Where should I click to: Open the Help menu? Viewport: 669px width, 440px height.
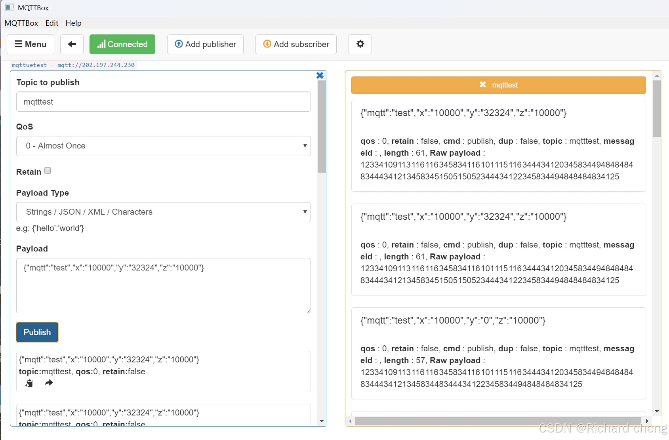(74, 23)
